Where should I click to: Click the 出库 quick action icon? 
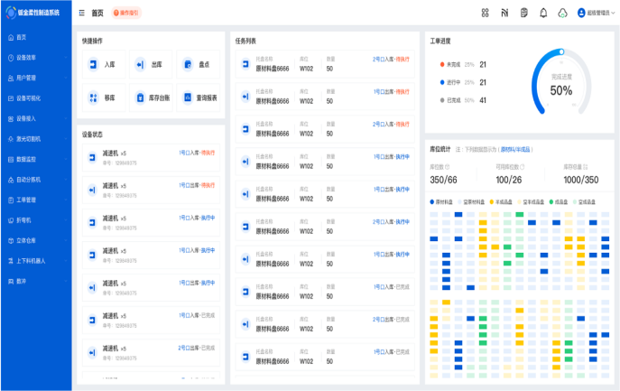140,65
